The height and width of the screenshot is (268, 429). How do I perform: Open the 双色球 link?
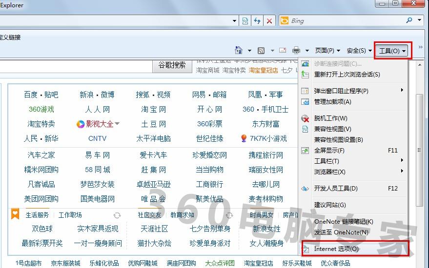tap(42, 229)
